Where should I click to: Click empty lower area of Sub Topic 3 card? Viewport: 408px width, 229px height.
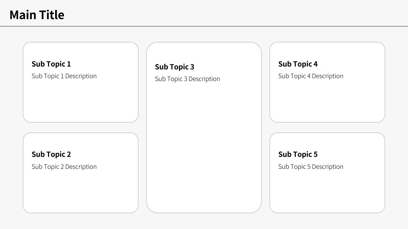[204, 159]
